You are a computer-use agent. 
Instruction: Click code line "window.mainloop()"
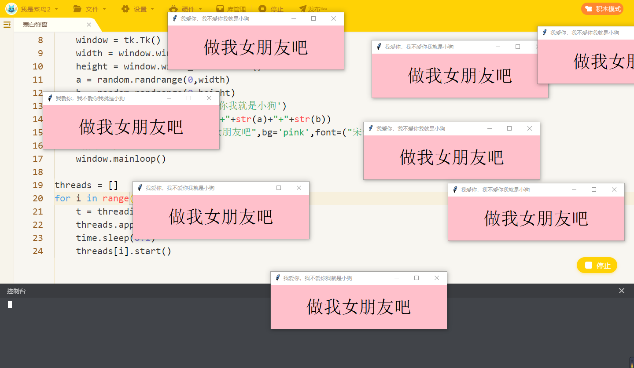point(121,159)
